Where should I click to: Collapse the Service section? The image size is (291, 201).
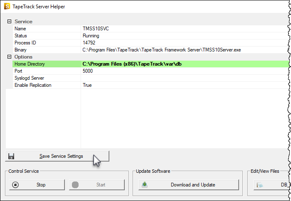[9, 21]
